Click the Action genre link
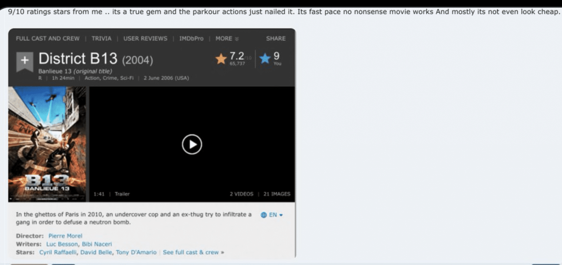 pos(92,78)
